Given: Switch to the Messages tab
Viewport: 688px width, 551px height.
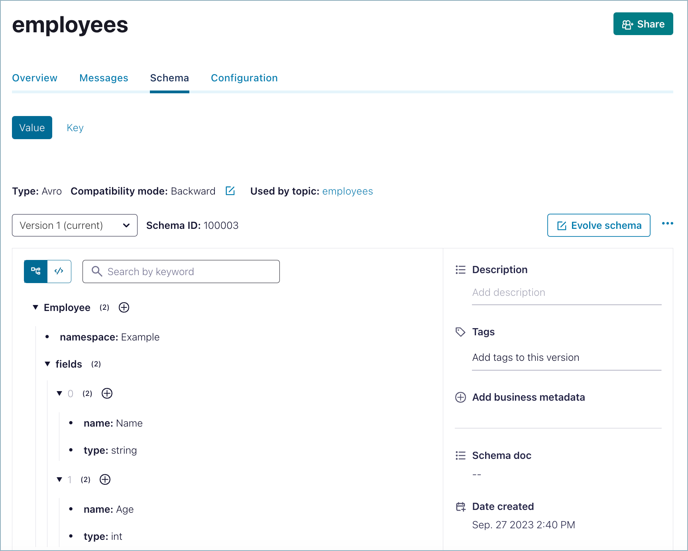Looking at the screenshot, I should [104, 78].
